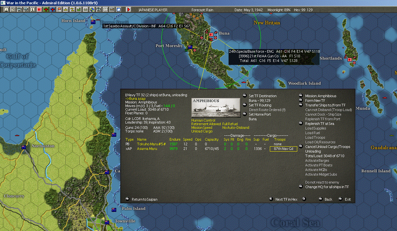Click Return to Saipan
The height and width of the screenshot is (231, 397).
(x=144, y=199)
